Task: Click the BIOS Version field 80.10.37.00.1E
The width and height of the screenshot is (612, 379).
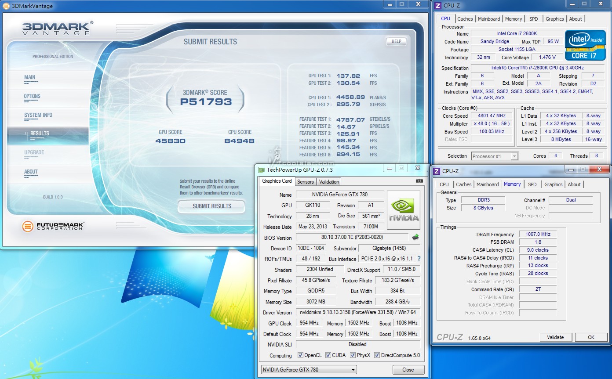Action: (x=352, y=238)
